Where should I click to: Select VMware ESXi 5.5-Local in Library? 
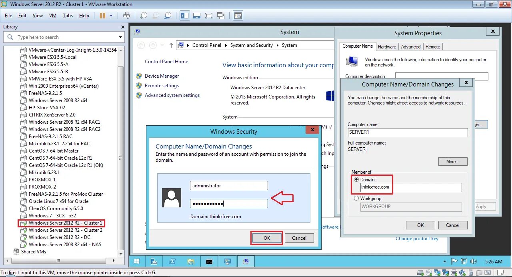[52, 57]
